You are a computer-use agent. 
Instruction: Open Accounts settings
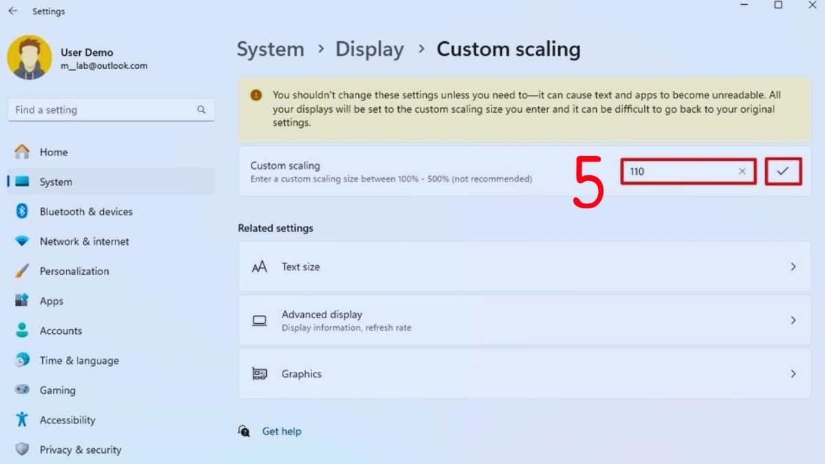point(60,331)
